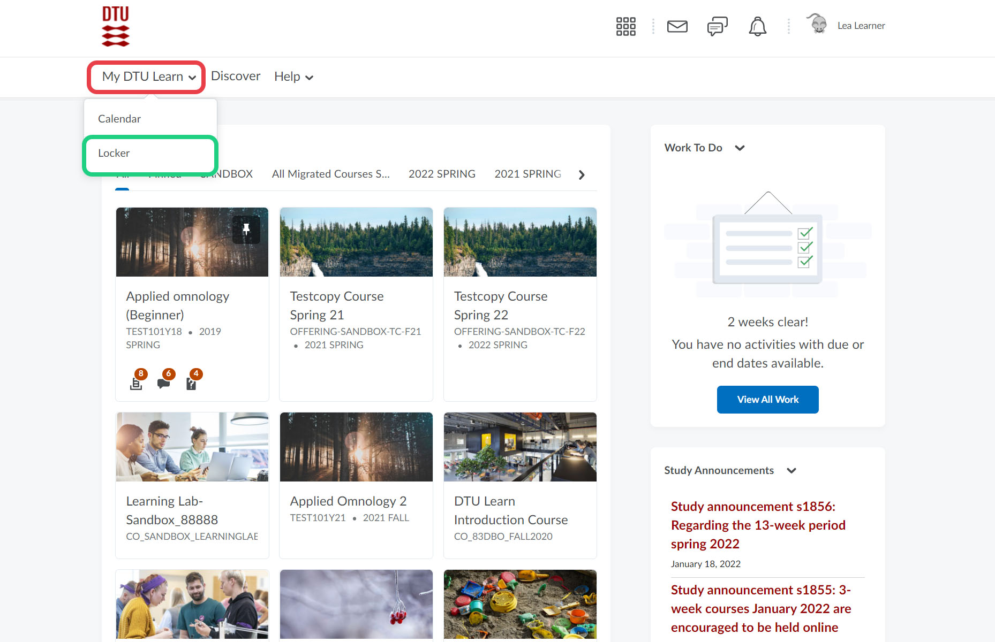Click the DTU logo

116,26
